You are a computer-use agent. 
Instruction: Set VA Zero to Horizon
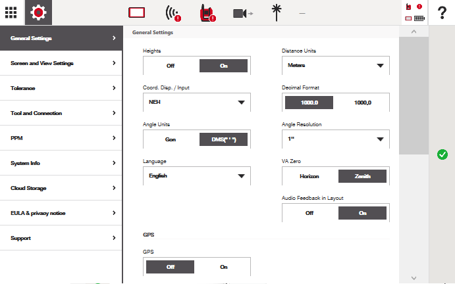click(x=309, y=176)
